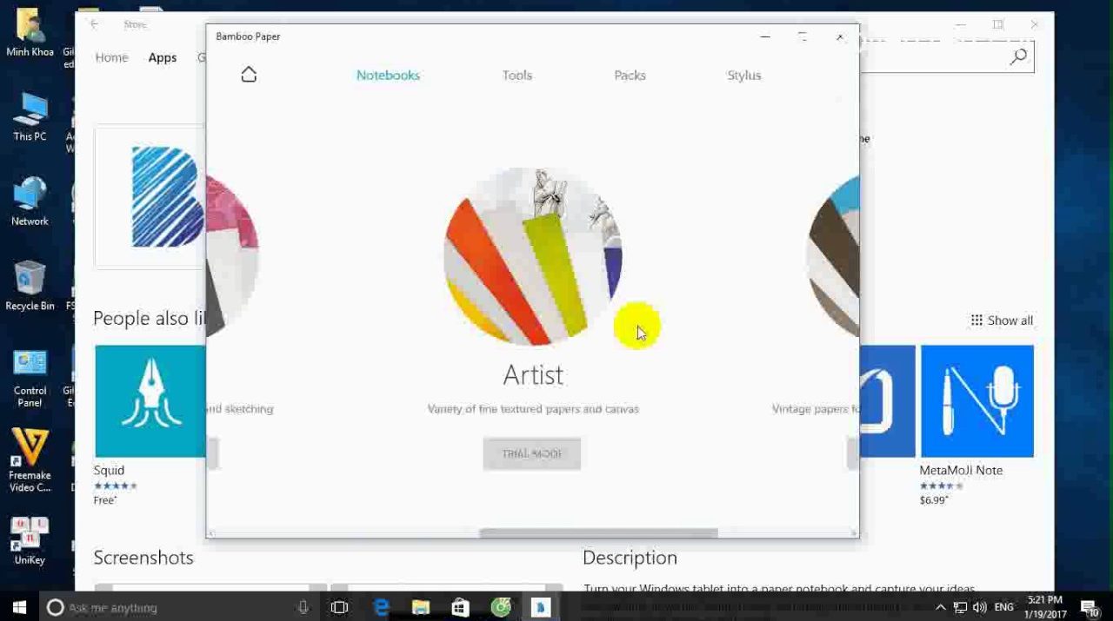Open the Home section in Store
The image size is (1113, 621).
click(x=111, y=57)
